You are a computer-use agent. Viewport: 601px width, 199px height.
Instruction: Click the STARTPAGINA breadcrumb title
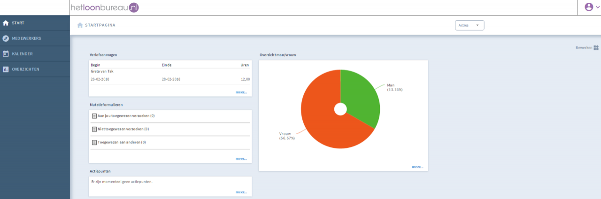100,25
